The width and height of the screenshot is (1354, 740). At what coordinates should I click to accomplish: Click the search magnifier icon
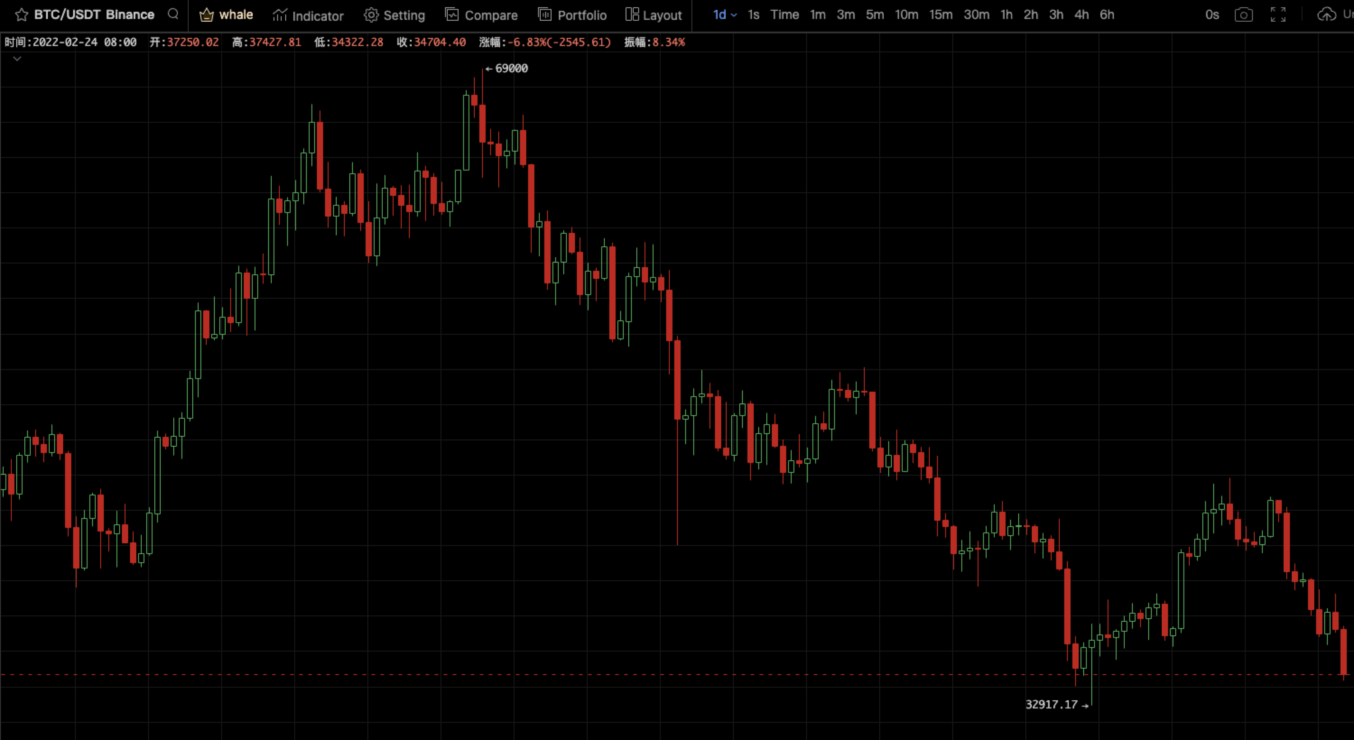click(173, 14)
